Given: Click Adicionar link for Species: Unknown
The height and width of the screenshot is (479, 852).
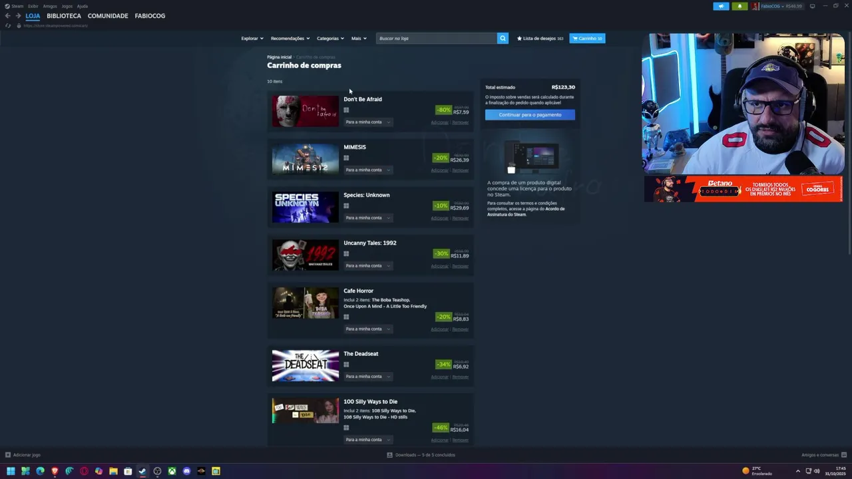Looking at the screenshot, I should [439, 218].
